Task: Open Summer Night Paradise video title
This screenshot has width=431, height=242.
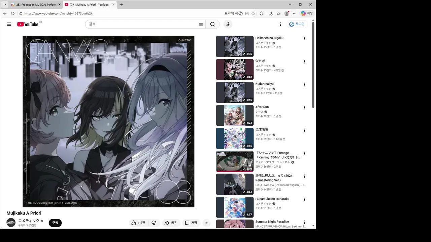Action: coord(272,221)
